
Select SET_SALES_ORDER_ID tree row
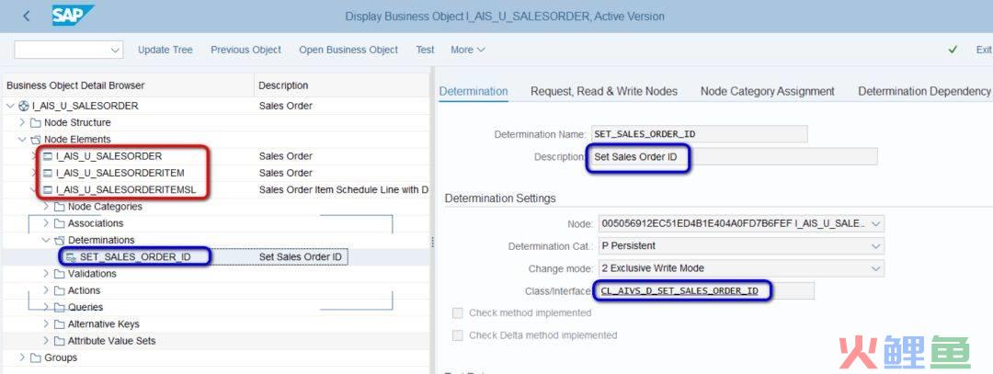coord(215,257)
